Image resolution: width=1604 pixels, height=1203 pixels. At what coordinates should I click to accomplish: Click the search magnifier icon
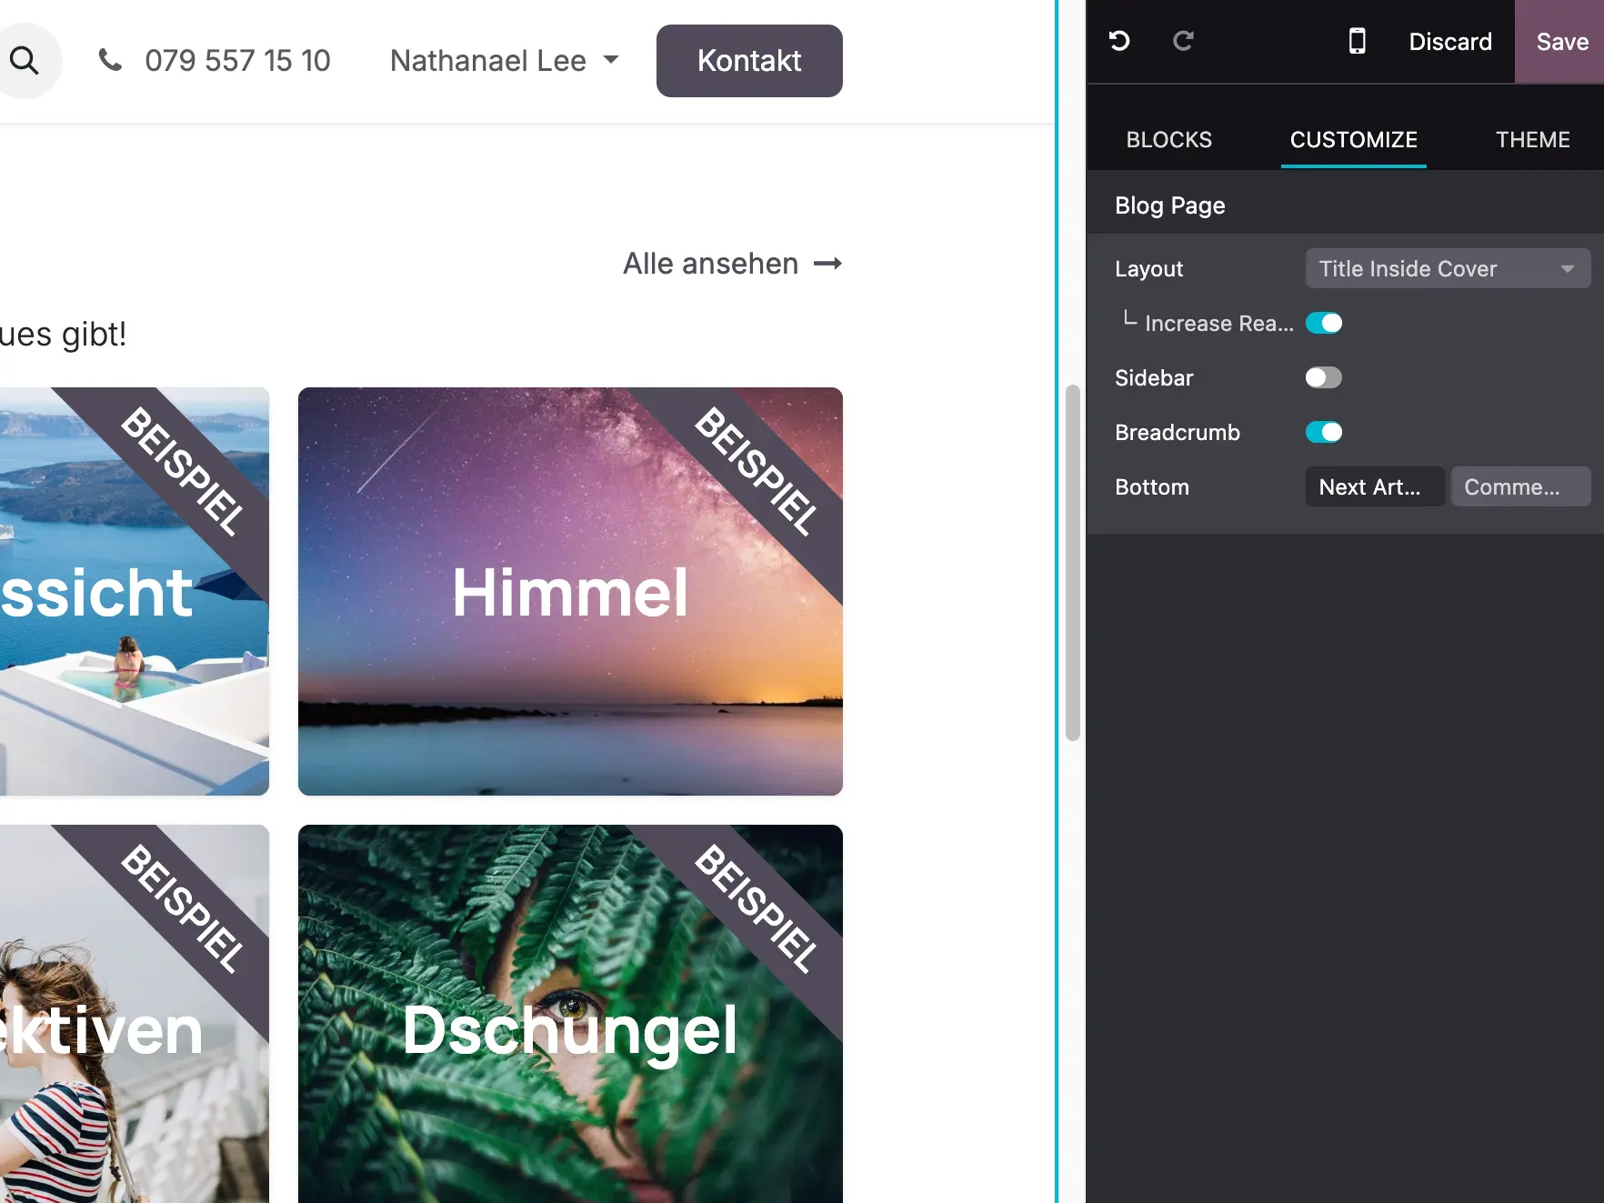point(25,60)
